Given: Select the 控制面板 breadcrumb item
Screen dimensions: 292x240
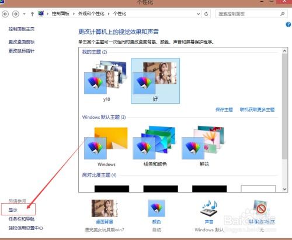Looking at the screenshot, I should tap(61, 13).
